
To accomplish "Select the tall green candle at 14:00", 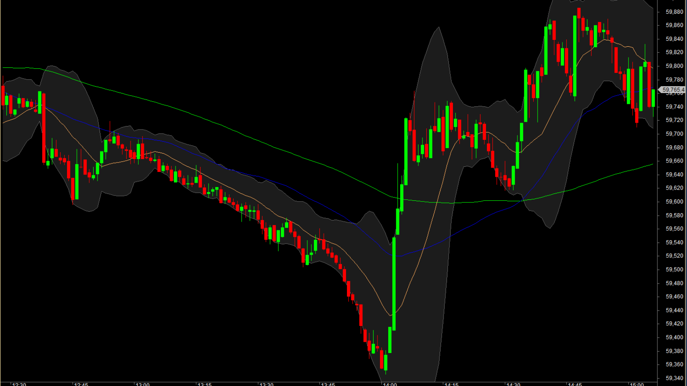I will coord(394,283).
